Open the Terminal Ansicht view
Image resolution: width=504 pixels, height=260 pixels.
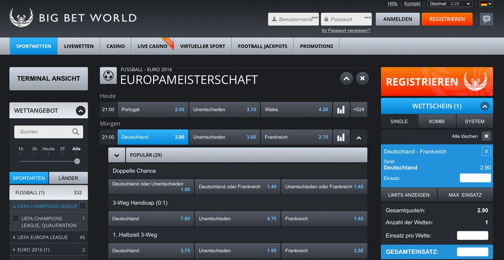(48, 79)
